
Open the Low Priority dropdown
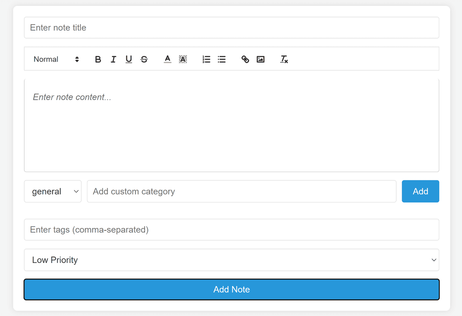click(x=231, y=260)
